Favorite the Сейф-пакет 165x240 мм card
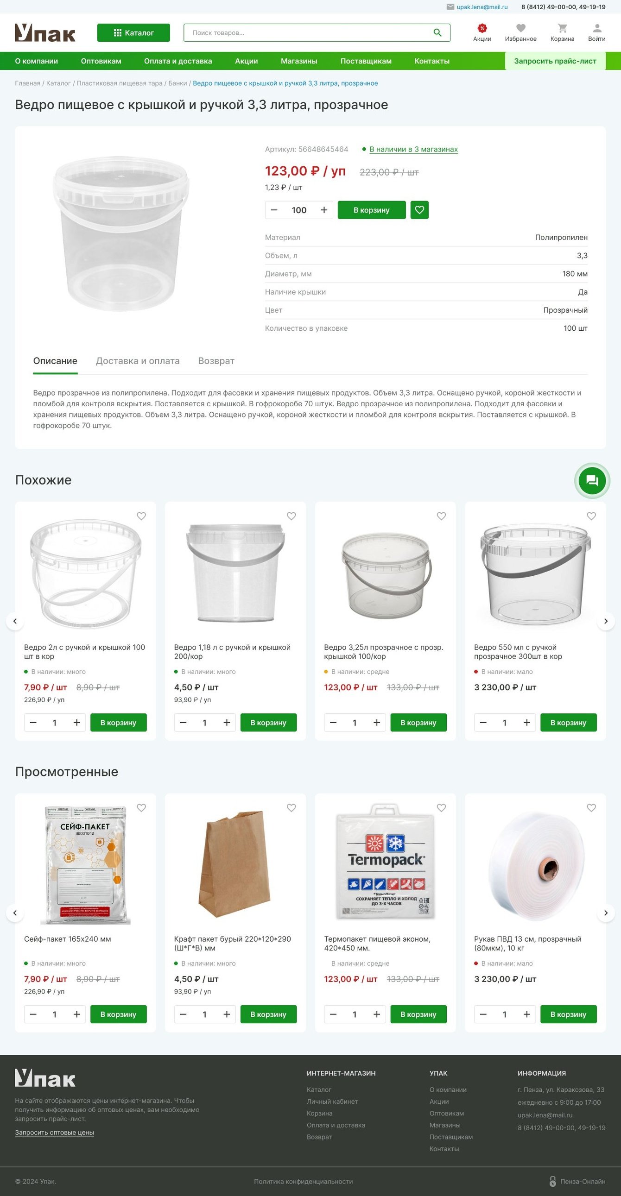This screenshot has width=621, height=1196. [x=141, y=808]
